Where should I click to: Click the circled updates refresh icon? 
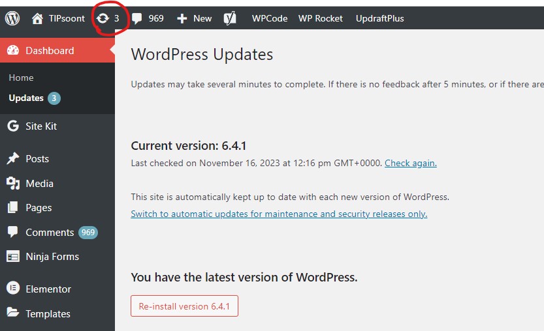pos(103,18)
